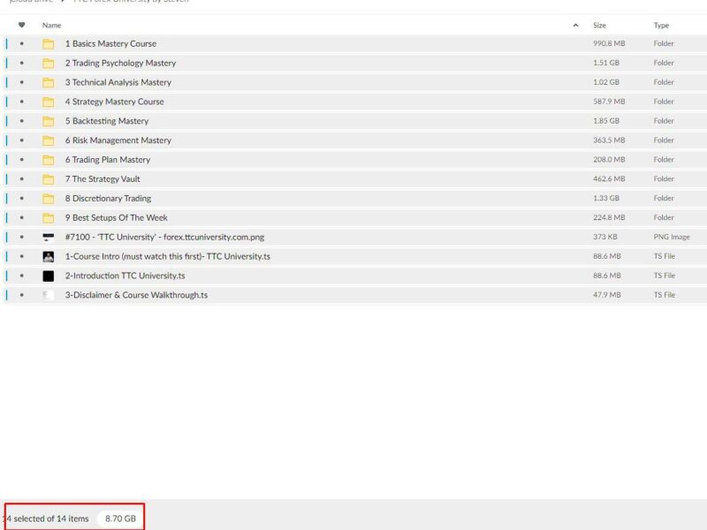Toggle favorite dot for 4 Strategy Mastery Course

(21, 102)
